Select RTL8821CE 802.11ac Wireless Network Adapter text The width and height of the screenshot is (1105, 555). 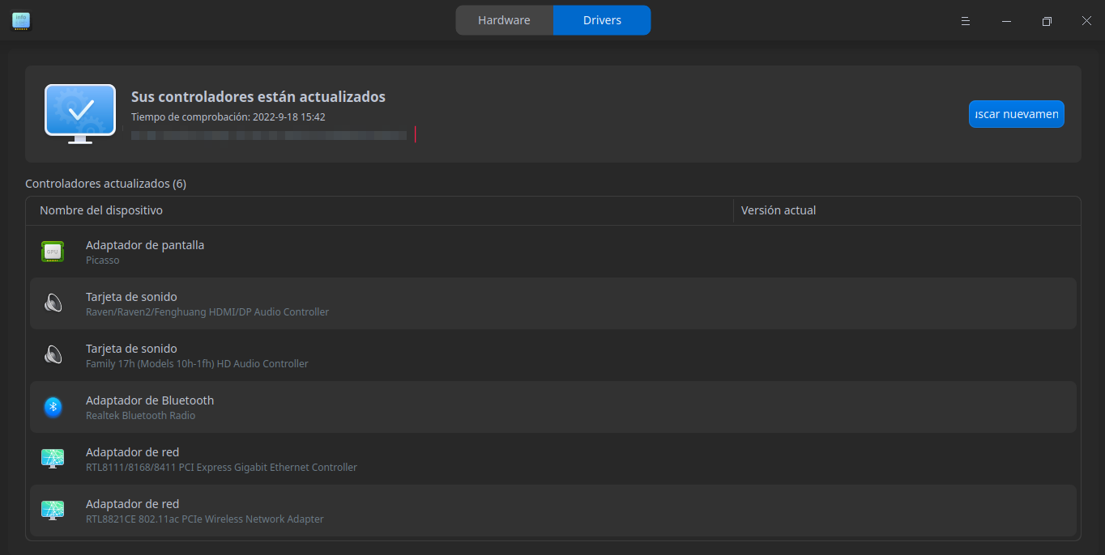205,519
